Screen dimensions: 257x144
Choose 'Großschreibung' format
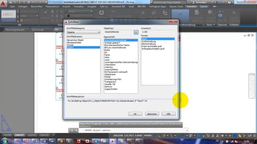tap(149, 42)
